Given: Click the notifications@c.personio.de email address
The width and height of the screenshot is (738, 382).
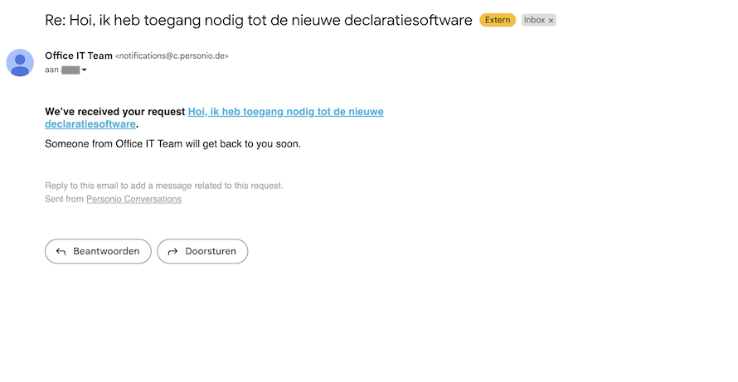Looking at the screenshot, I should click(x=172, y=56).
